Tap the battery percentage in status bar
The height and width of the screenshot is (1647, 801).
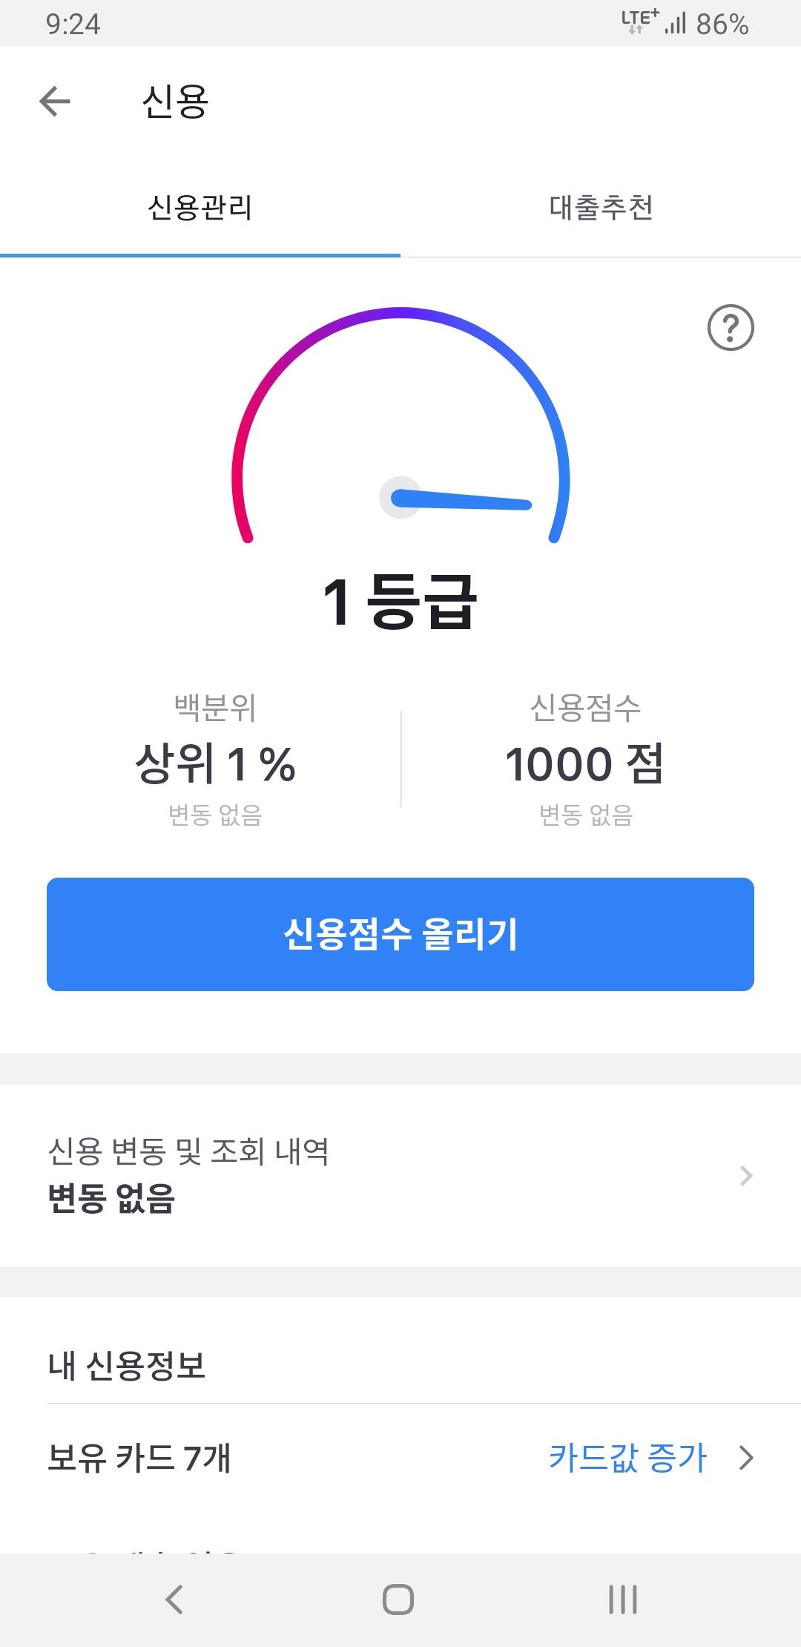pyautogui.click(x=722, y=24)
